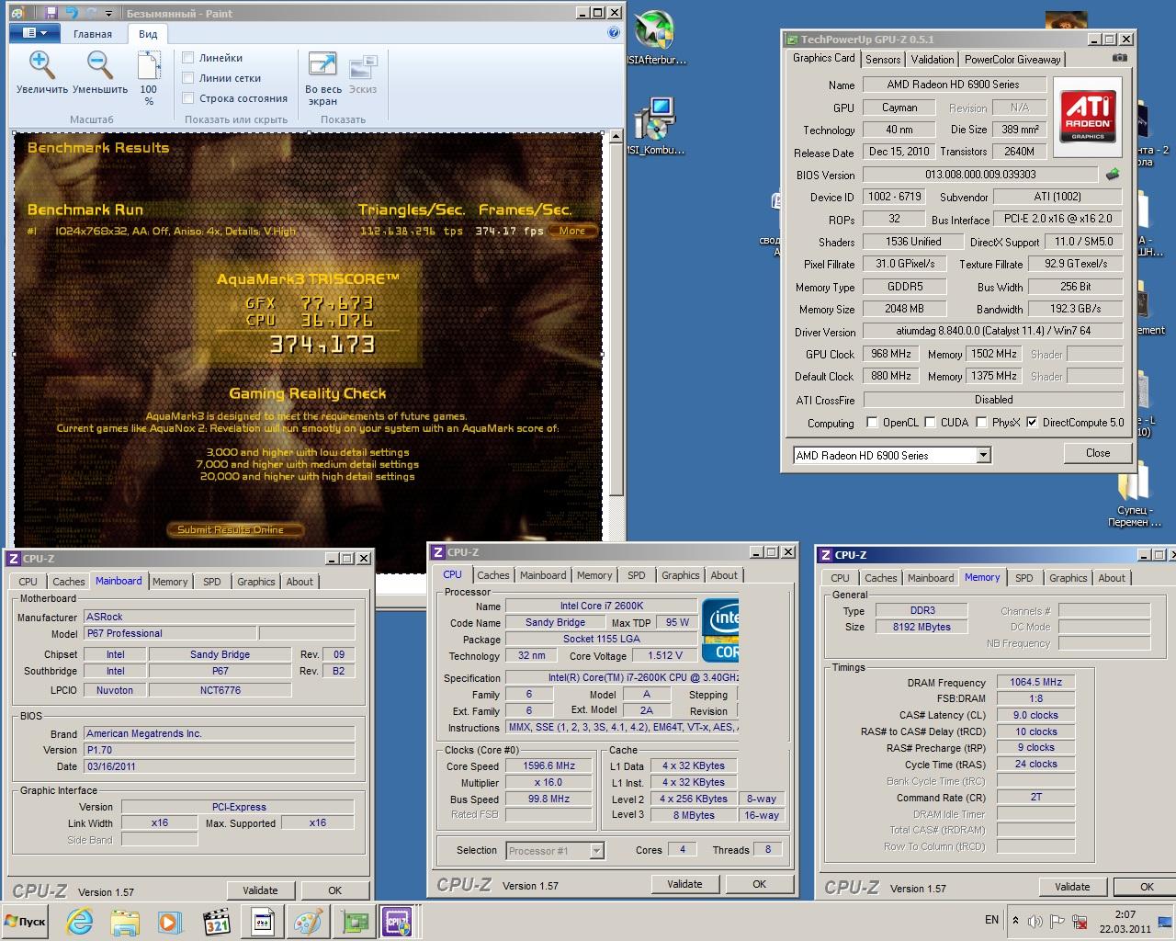Enable the Линейки checkbox

click(x=188, y=58)
